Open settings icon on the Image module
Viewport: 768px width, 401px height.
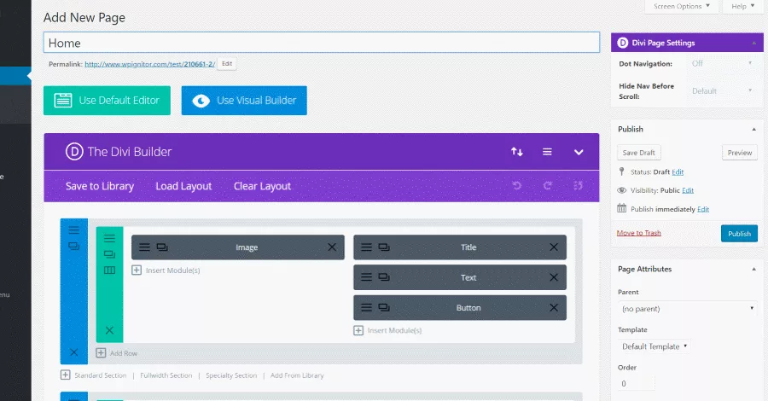click(x=144, y=247)
